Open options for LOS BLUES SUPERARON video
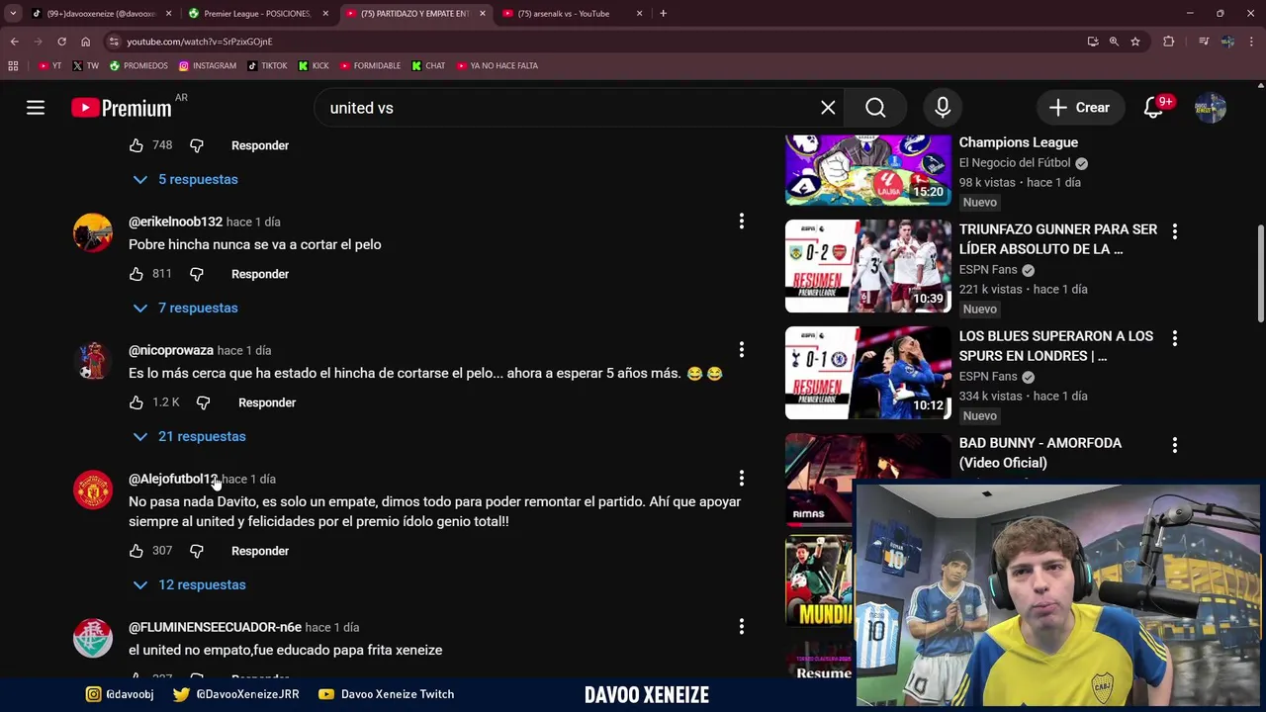Screen dimensions: 1266x712 click(1174, 338)
